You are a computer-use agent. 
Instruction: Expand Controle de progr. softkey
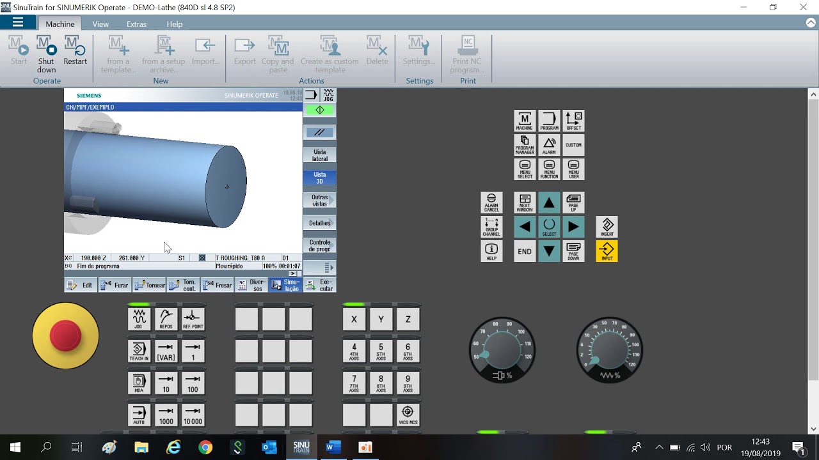pyautogui.click(x=319, y=245)
